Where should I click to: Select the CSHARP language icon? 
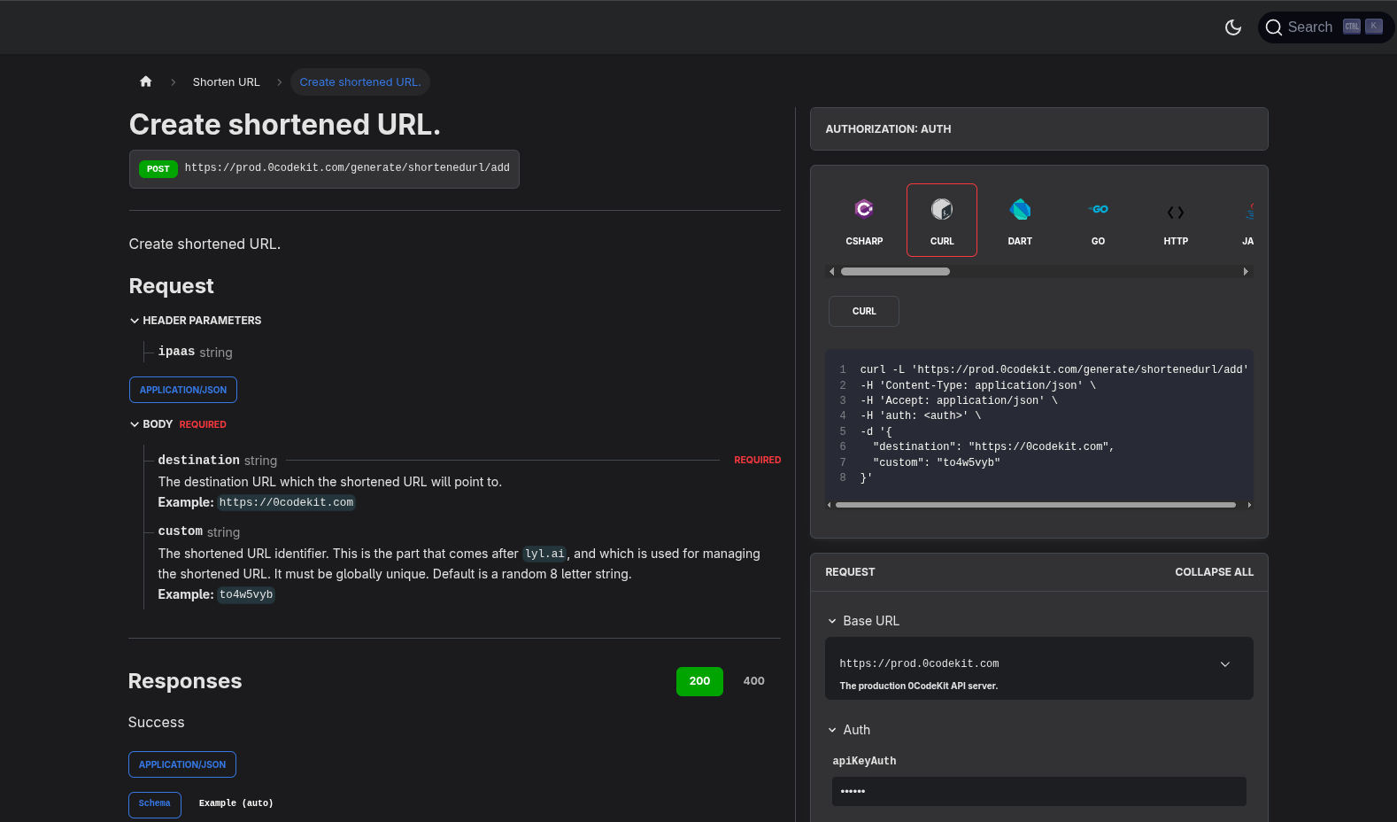[864, 220]
